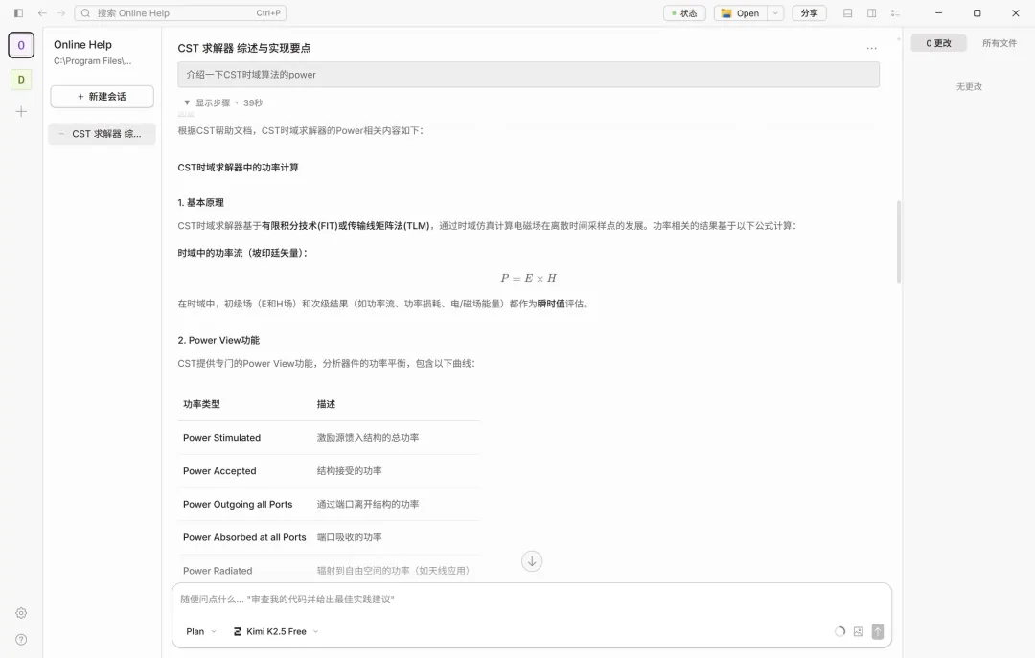Click the 描述 column header
Image resolution: width=1035 pixels, height=658 pixels.
click(326, 404)
